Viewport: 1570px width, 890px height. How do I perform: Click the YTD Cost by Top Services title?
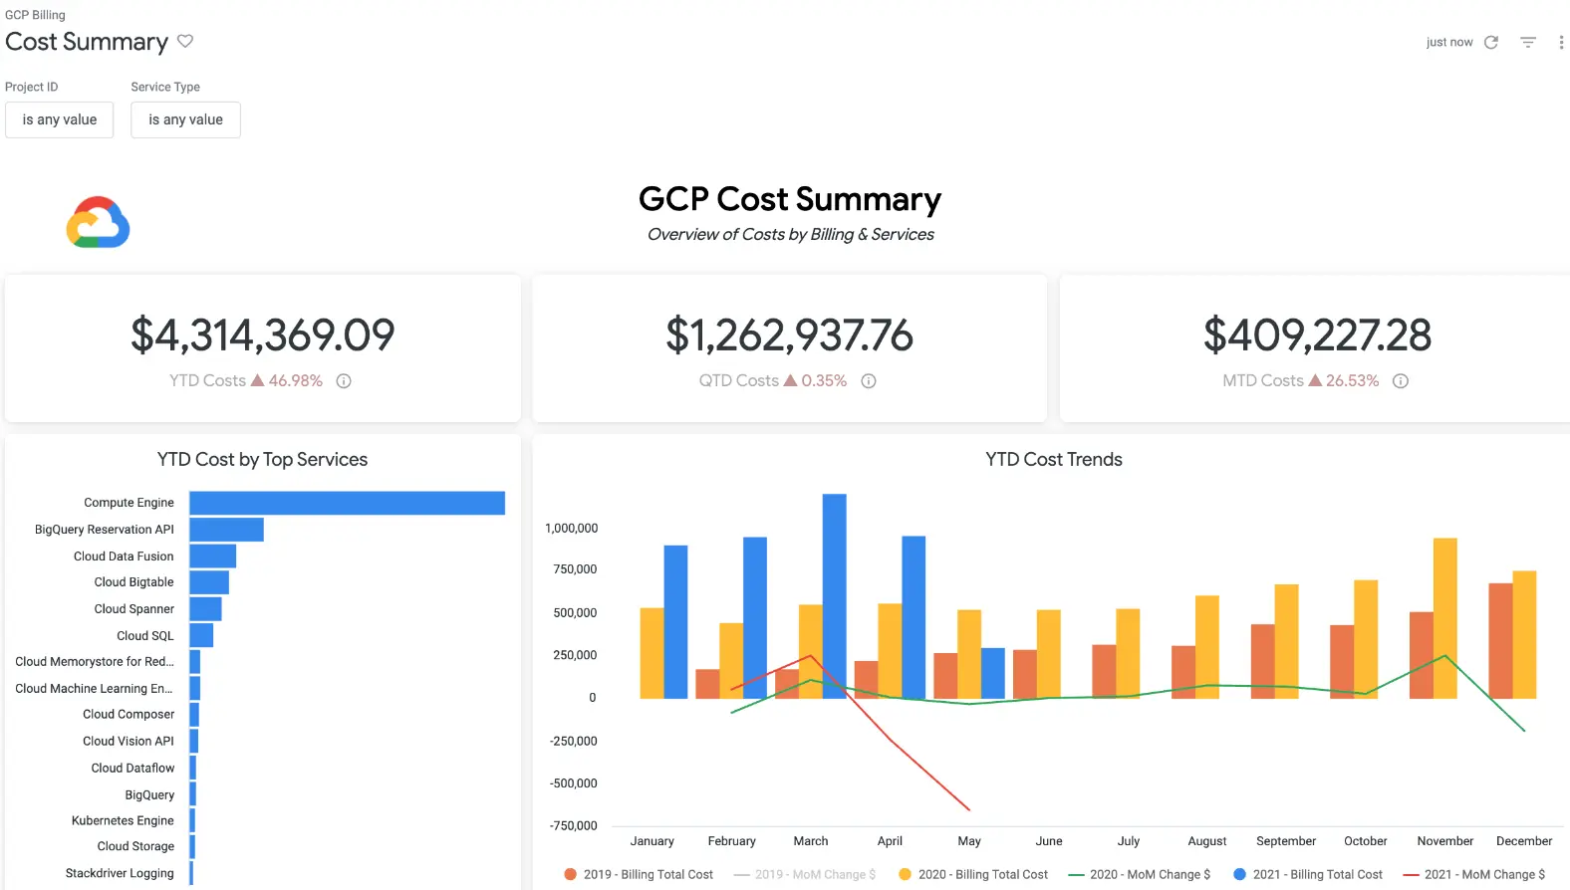tap(262, 459)
